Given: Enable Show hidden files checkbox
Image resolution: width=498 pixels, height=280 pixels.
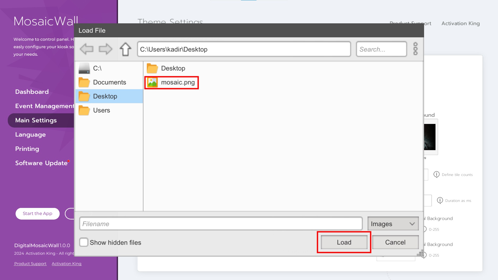Looking at the screenshot, I should click(84, 242).
